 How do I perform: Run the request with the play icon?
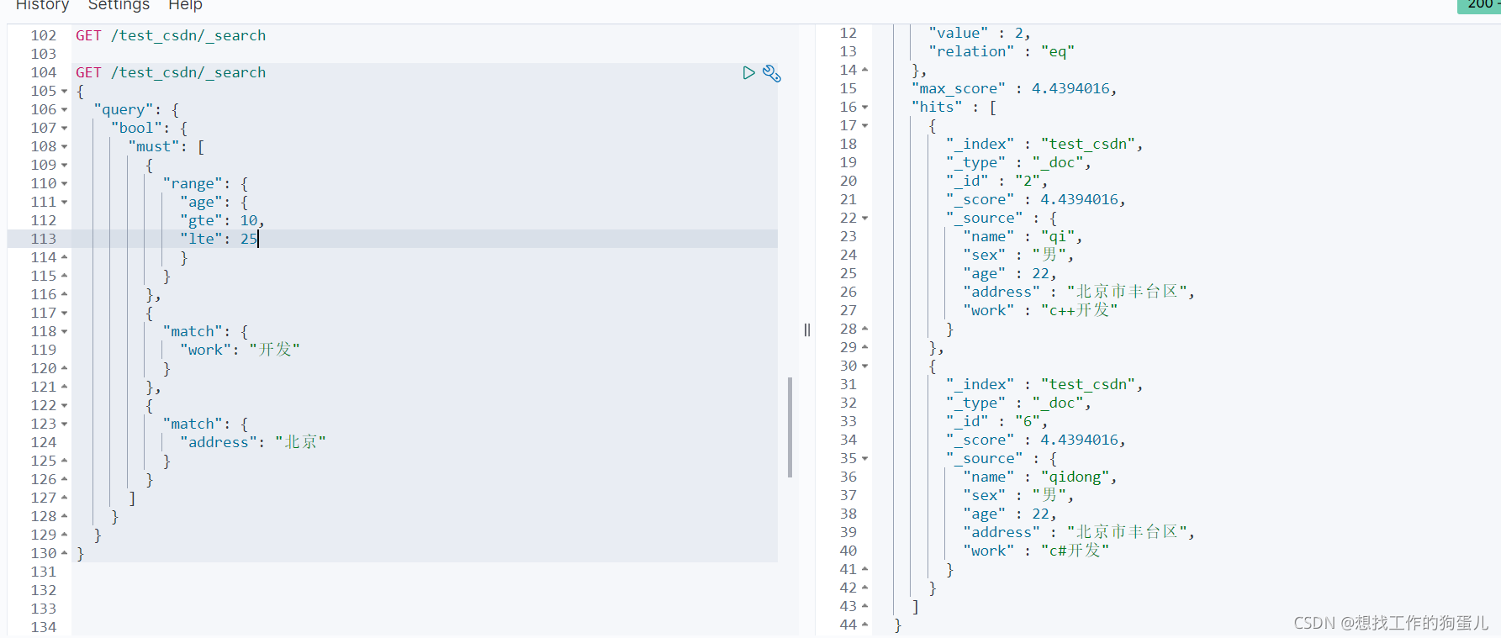tap(748, 73)
